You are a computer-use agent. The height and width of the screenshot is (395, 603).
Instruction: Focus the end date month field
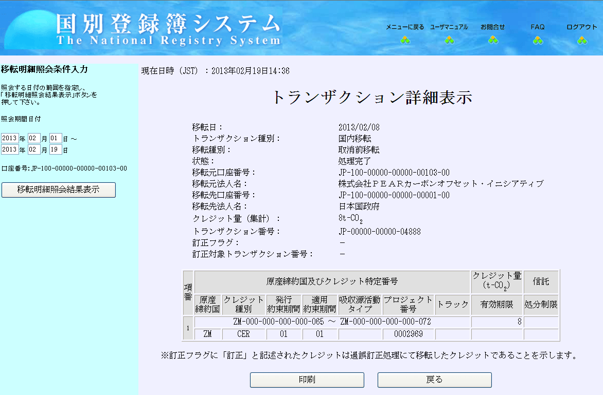(x=34, y=149)
